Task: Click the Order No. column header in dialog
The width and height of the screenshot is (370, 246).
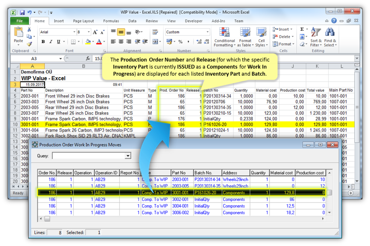Action: coord(47,173)
